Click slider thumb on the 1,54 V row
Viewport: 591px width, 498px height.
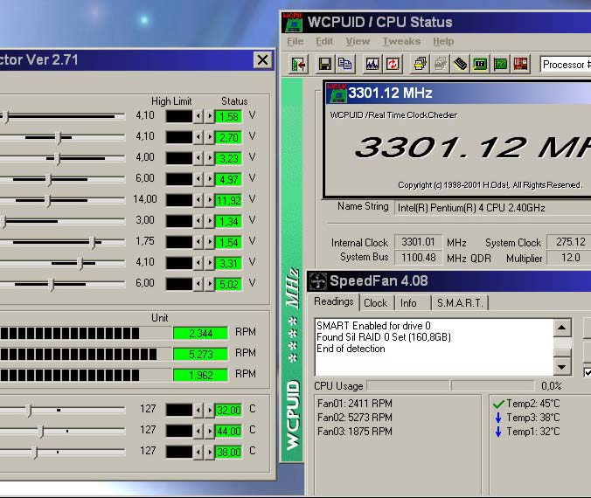tap(93, 243)
